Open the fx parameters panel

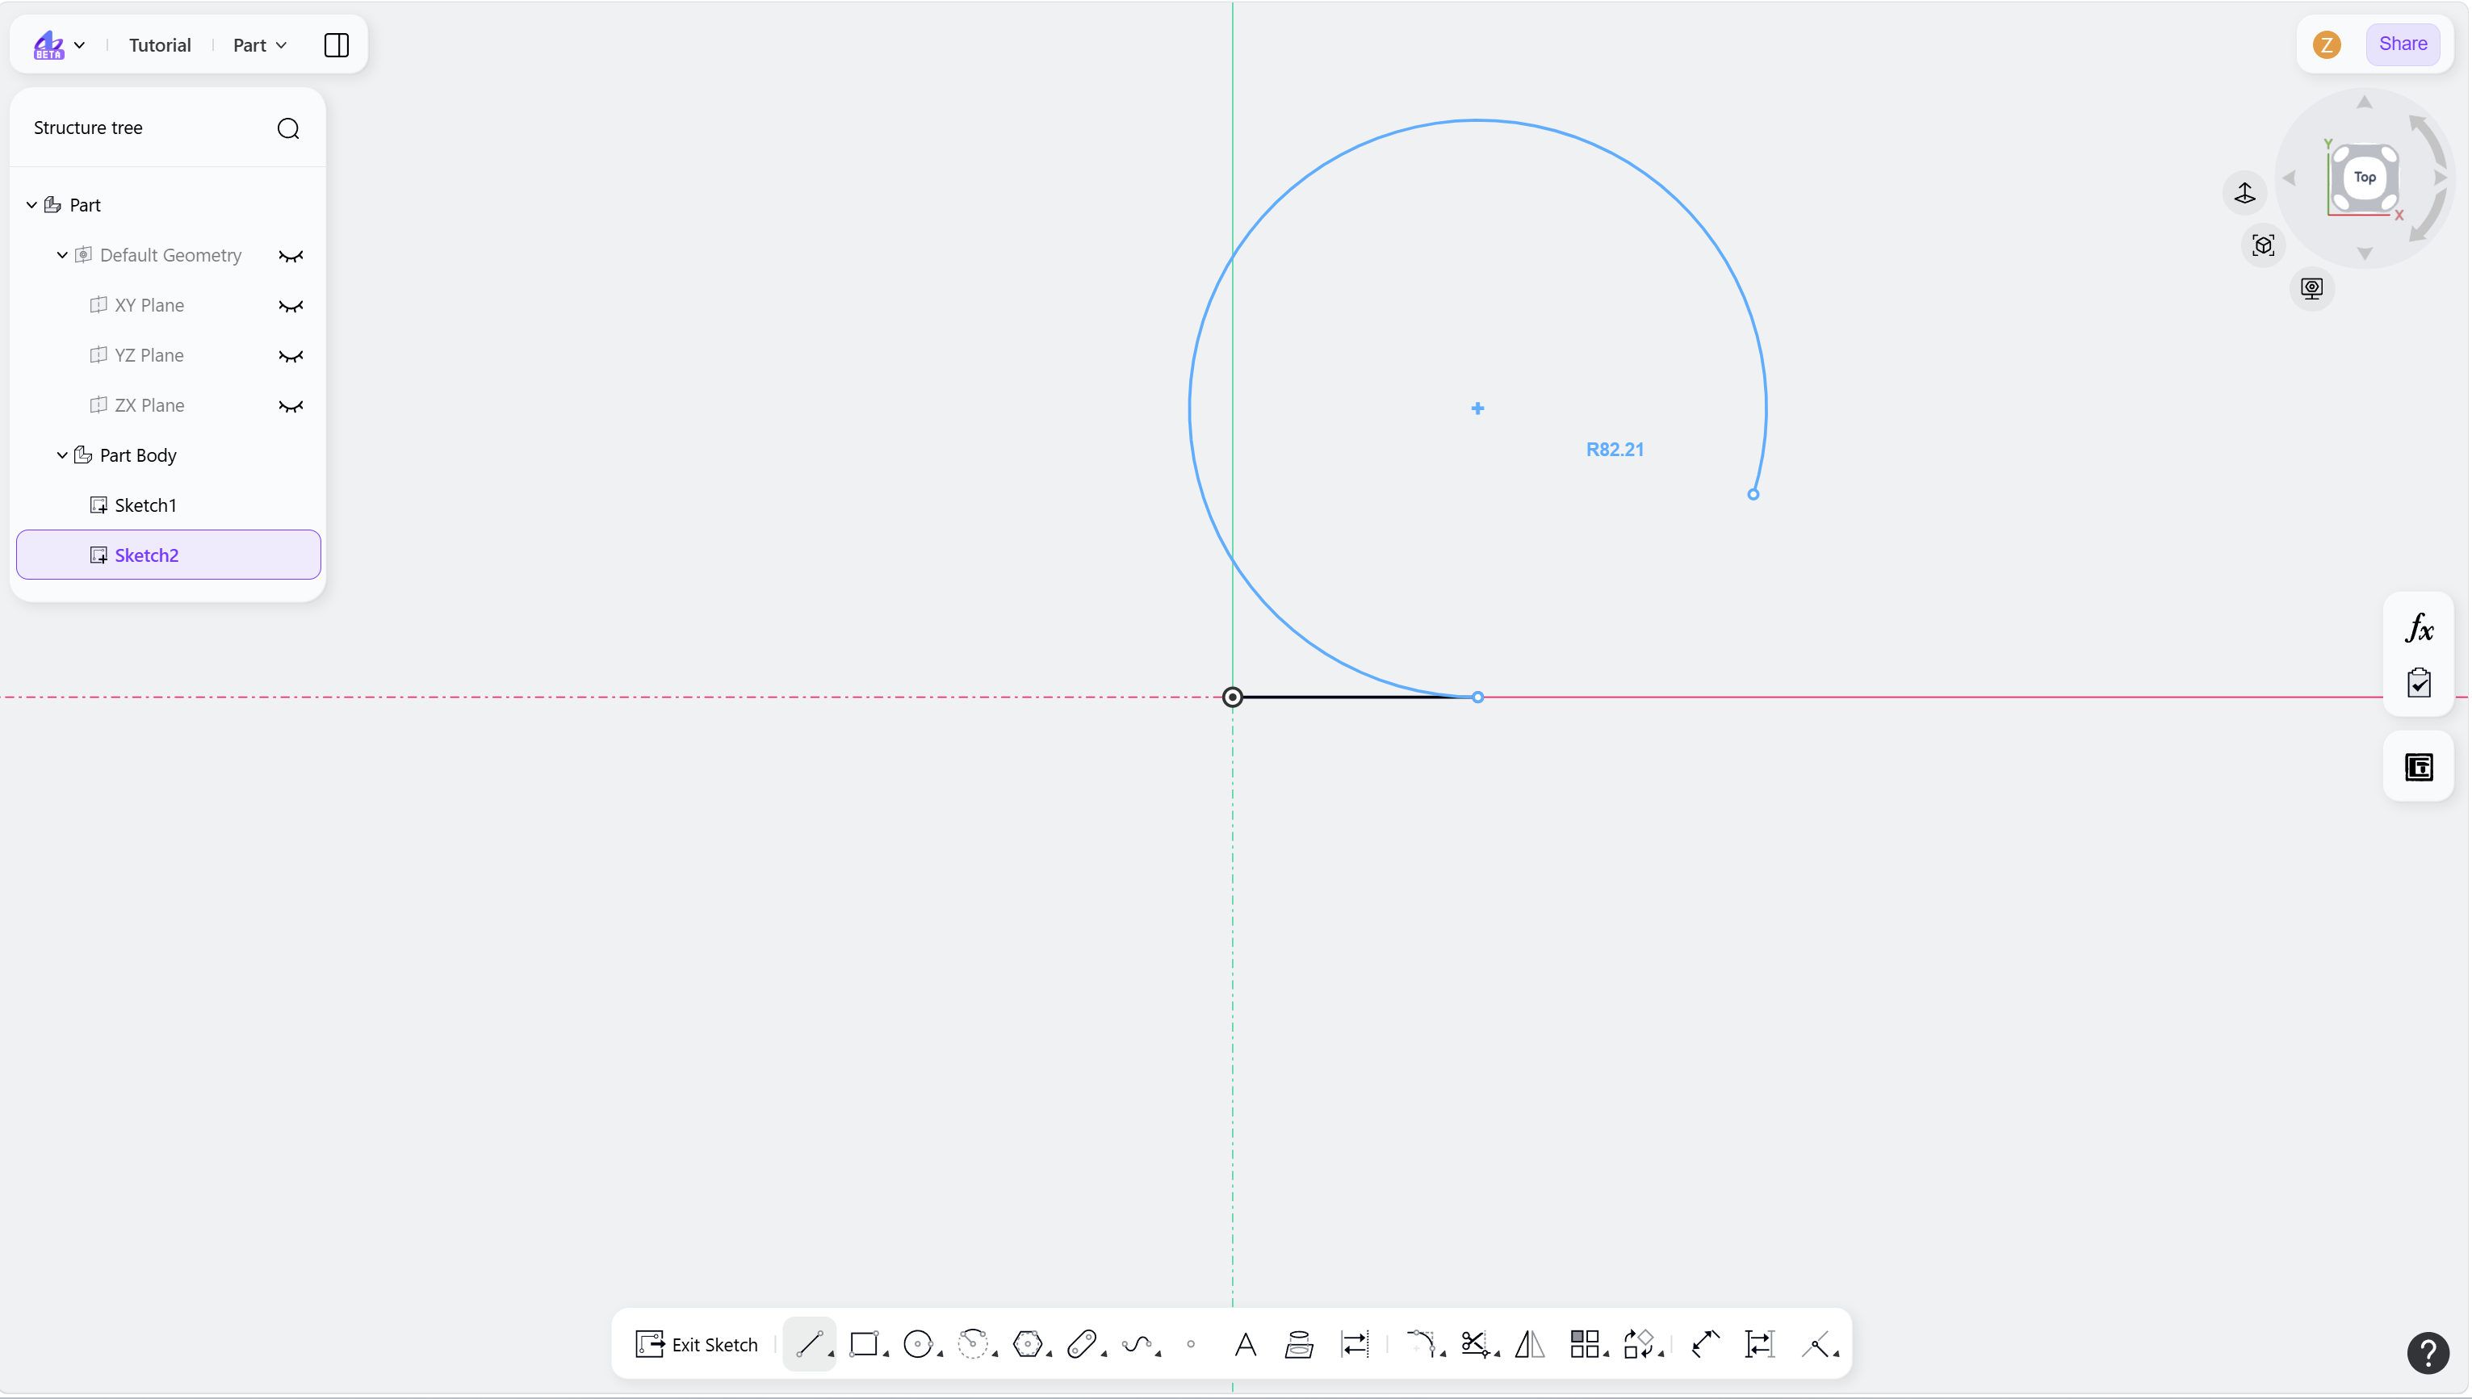point(2418,628)
